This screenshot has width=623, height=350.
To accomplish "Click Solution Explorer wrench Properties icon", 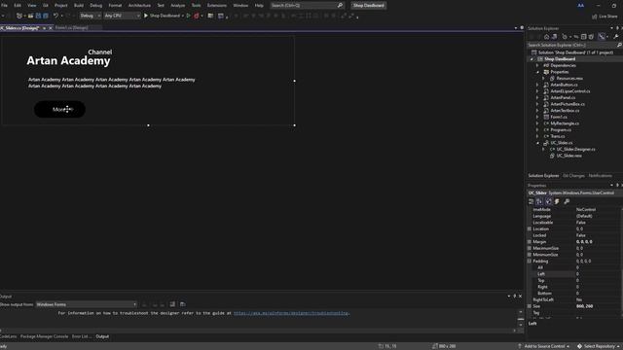I will (x=616, y=37).
